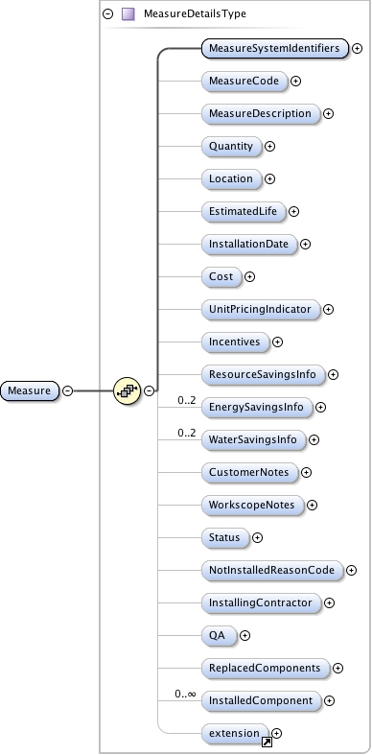Expand the Cost element

pos(250,276)
